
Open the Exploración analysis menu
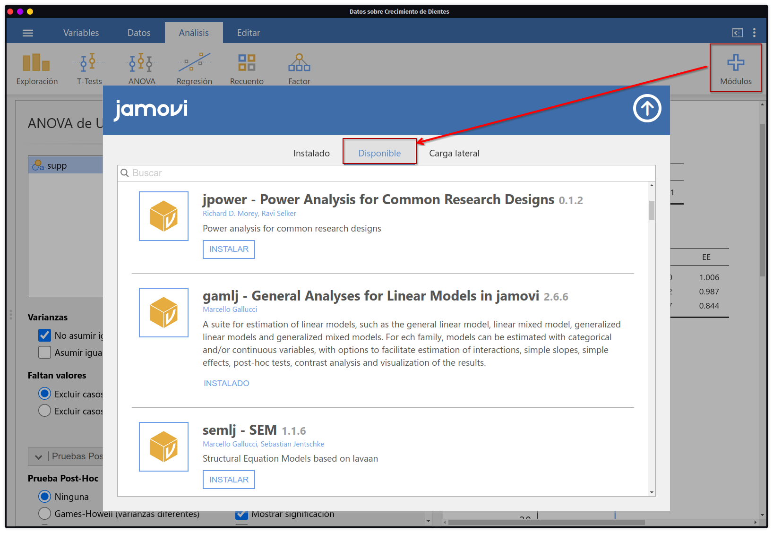tap(37, 69)
